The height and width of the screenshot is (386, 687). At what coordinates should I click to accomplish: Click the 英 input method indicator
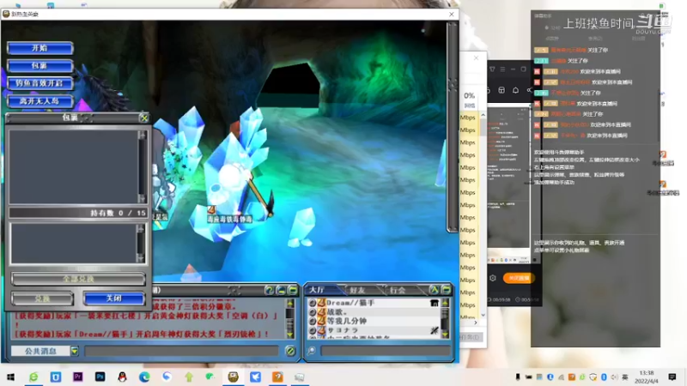tap(625, 377)
